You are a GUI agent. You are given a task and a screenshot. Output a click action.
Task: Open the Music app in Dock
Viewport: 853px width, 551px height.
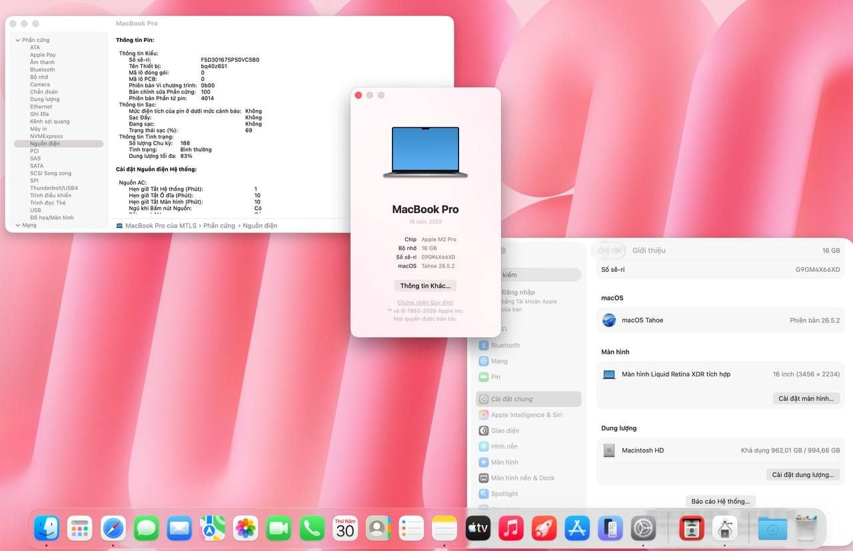[x=511, y=528]
